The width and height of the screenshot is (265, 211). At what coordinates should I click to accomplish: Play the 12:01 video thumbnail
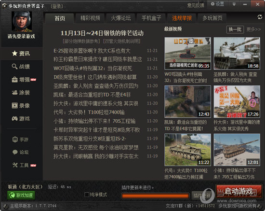(x=237, y=150)
